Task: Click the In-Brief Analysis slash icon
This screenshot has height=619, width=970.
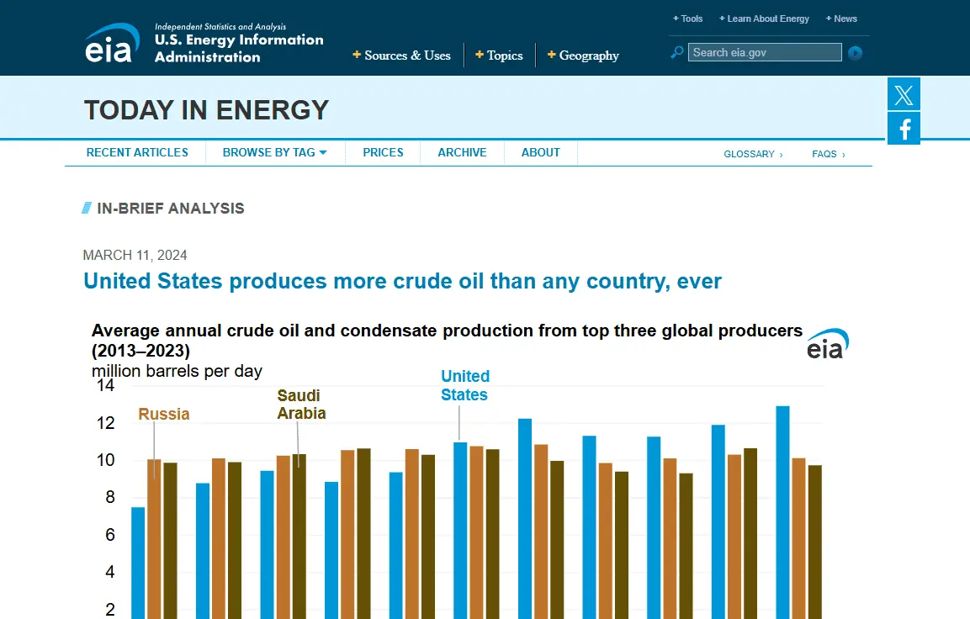Action: 87,209
